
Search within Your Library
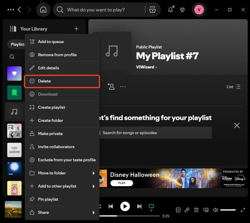coord(12,57)
